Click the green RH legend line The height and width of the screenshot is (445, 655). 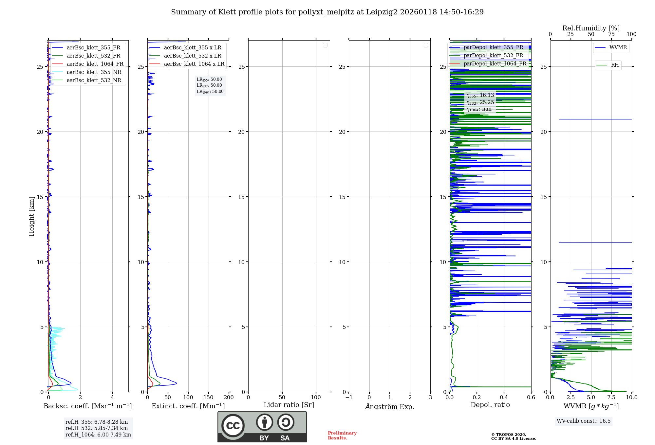pos(602,65)
